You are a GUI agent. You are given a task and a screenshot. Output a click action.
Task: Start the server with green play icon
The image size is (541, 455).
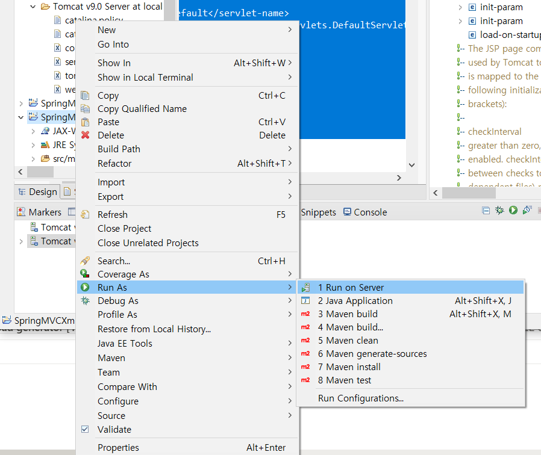[x=513, y=210]
